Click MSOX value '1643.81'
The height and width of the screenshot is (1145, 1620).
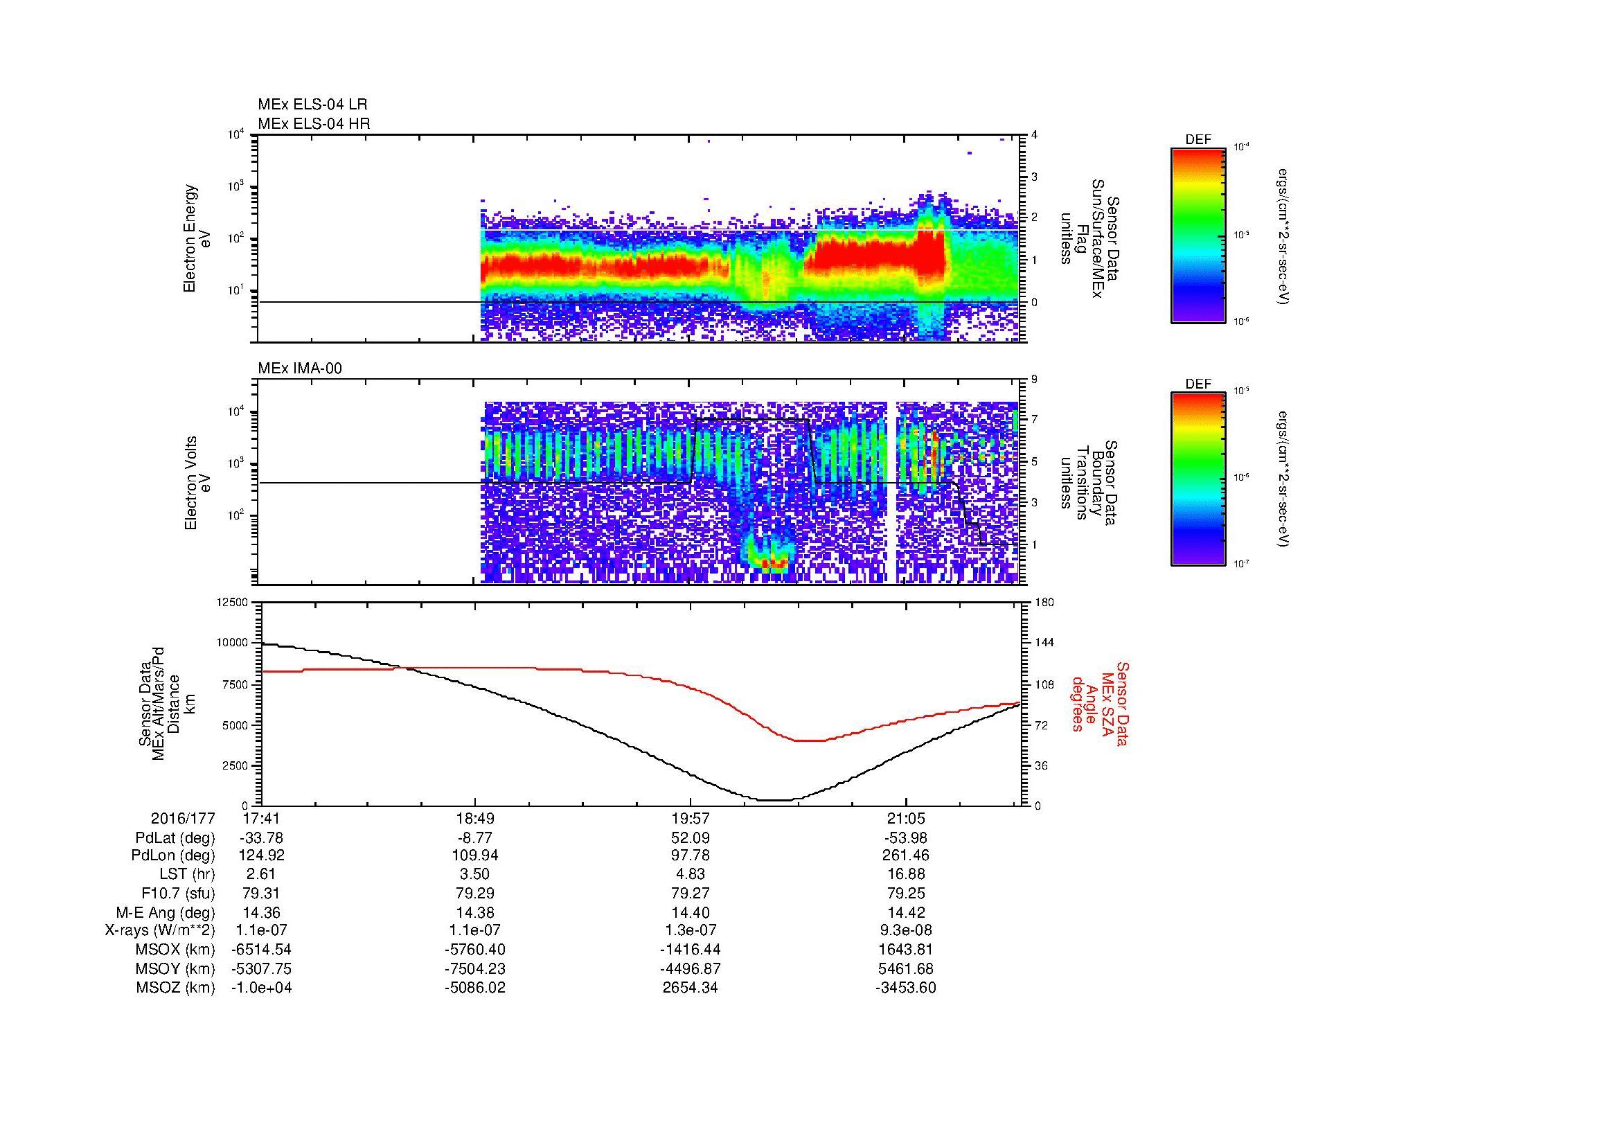(x=906, y=950)
